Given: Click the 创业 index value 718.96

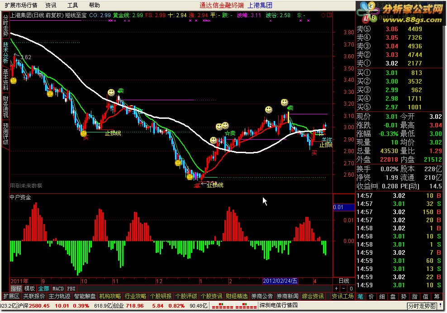Looking at the screenshot, I should 134,306.
